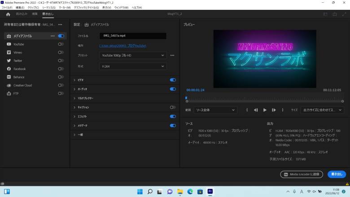Open the H.264 format dropdown
Image resolution: width=350 pixels, height=197 pixels.
[133, 66]
